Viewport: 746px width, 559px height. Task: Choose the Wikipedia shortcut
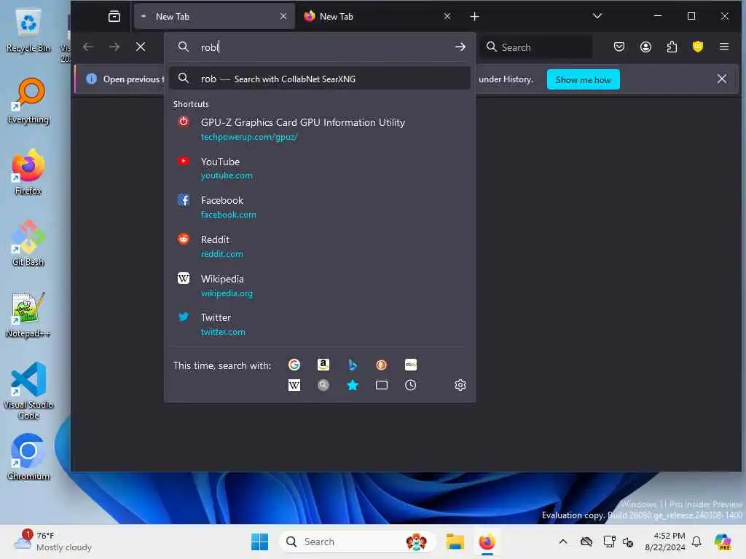coord(320,285)
